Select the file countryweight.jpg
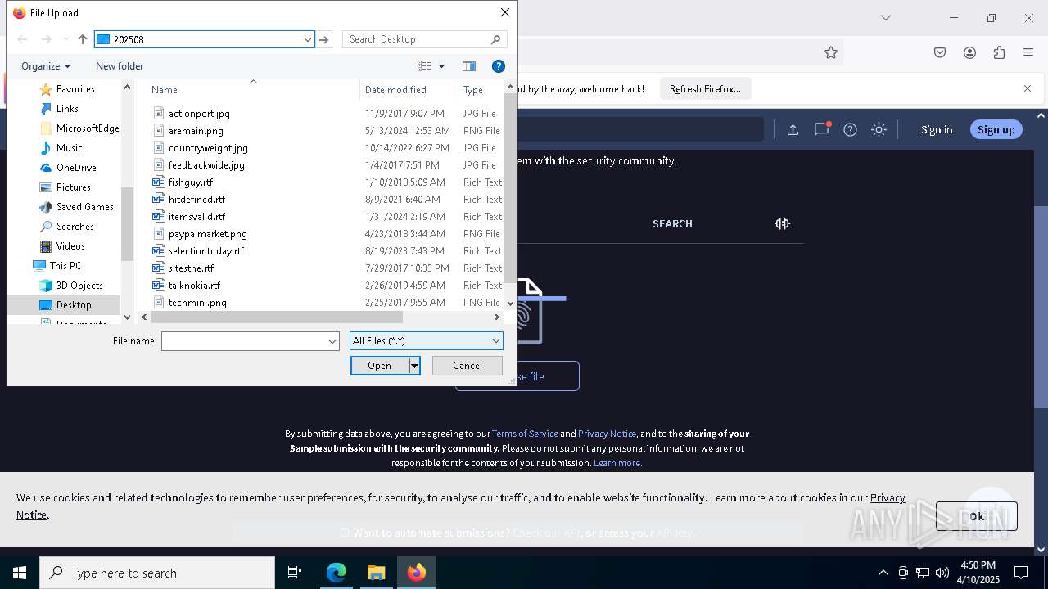 [208, 148]
